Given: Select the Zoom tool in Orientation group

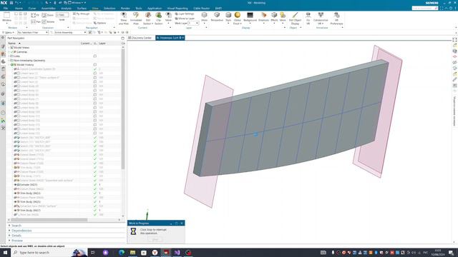Looking at the screenshot, I should (48, 15).
